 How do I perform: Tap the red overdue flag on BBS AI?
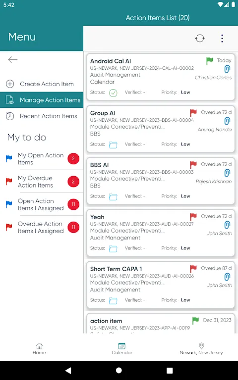pos(193,164)
